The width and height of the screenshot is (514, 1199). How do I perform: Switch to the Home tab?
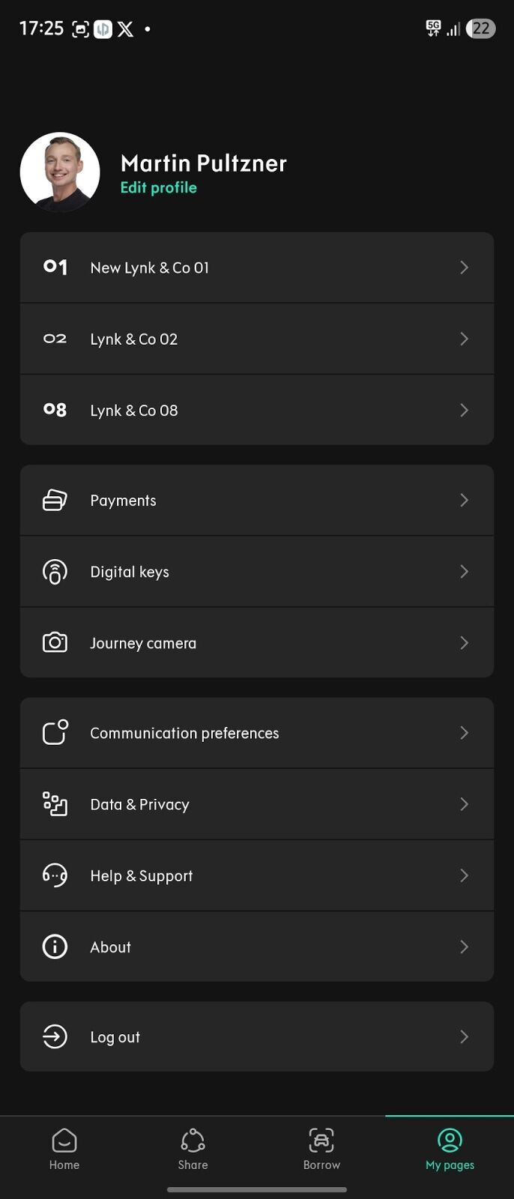pyautogui.click(x=64, y=1150)
